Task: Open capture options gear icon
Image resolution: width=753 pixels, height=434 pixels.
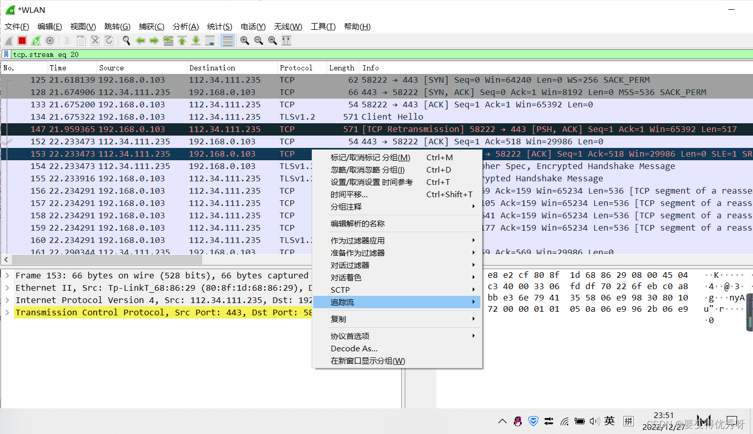Action: [x=50, y=41]
